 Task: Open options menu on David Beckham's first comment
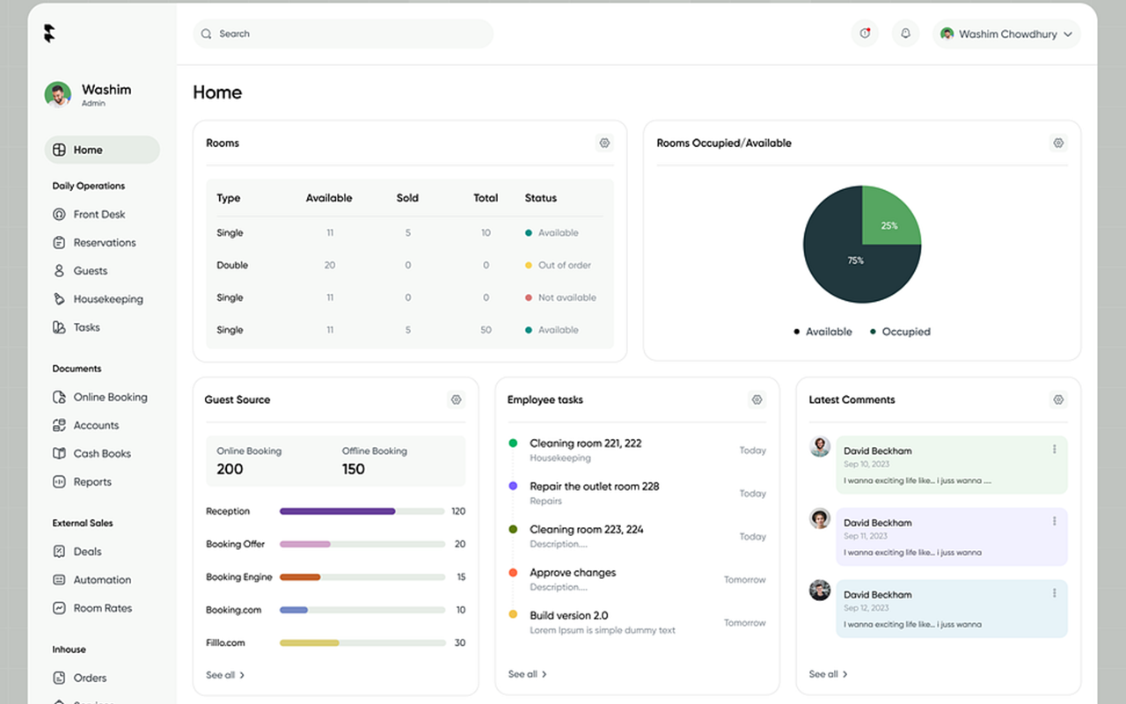tap(1055, 449)
